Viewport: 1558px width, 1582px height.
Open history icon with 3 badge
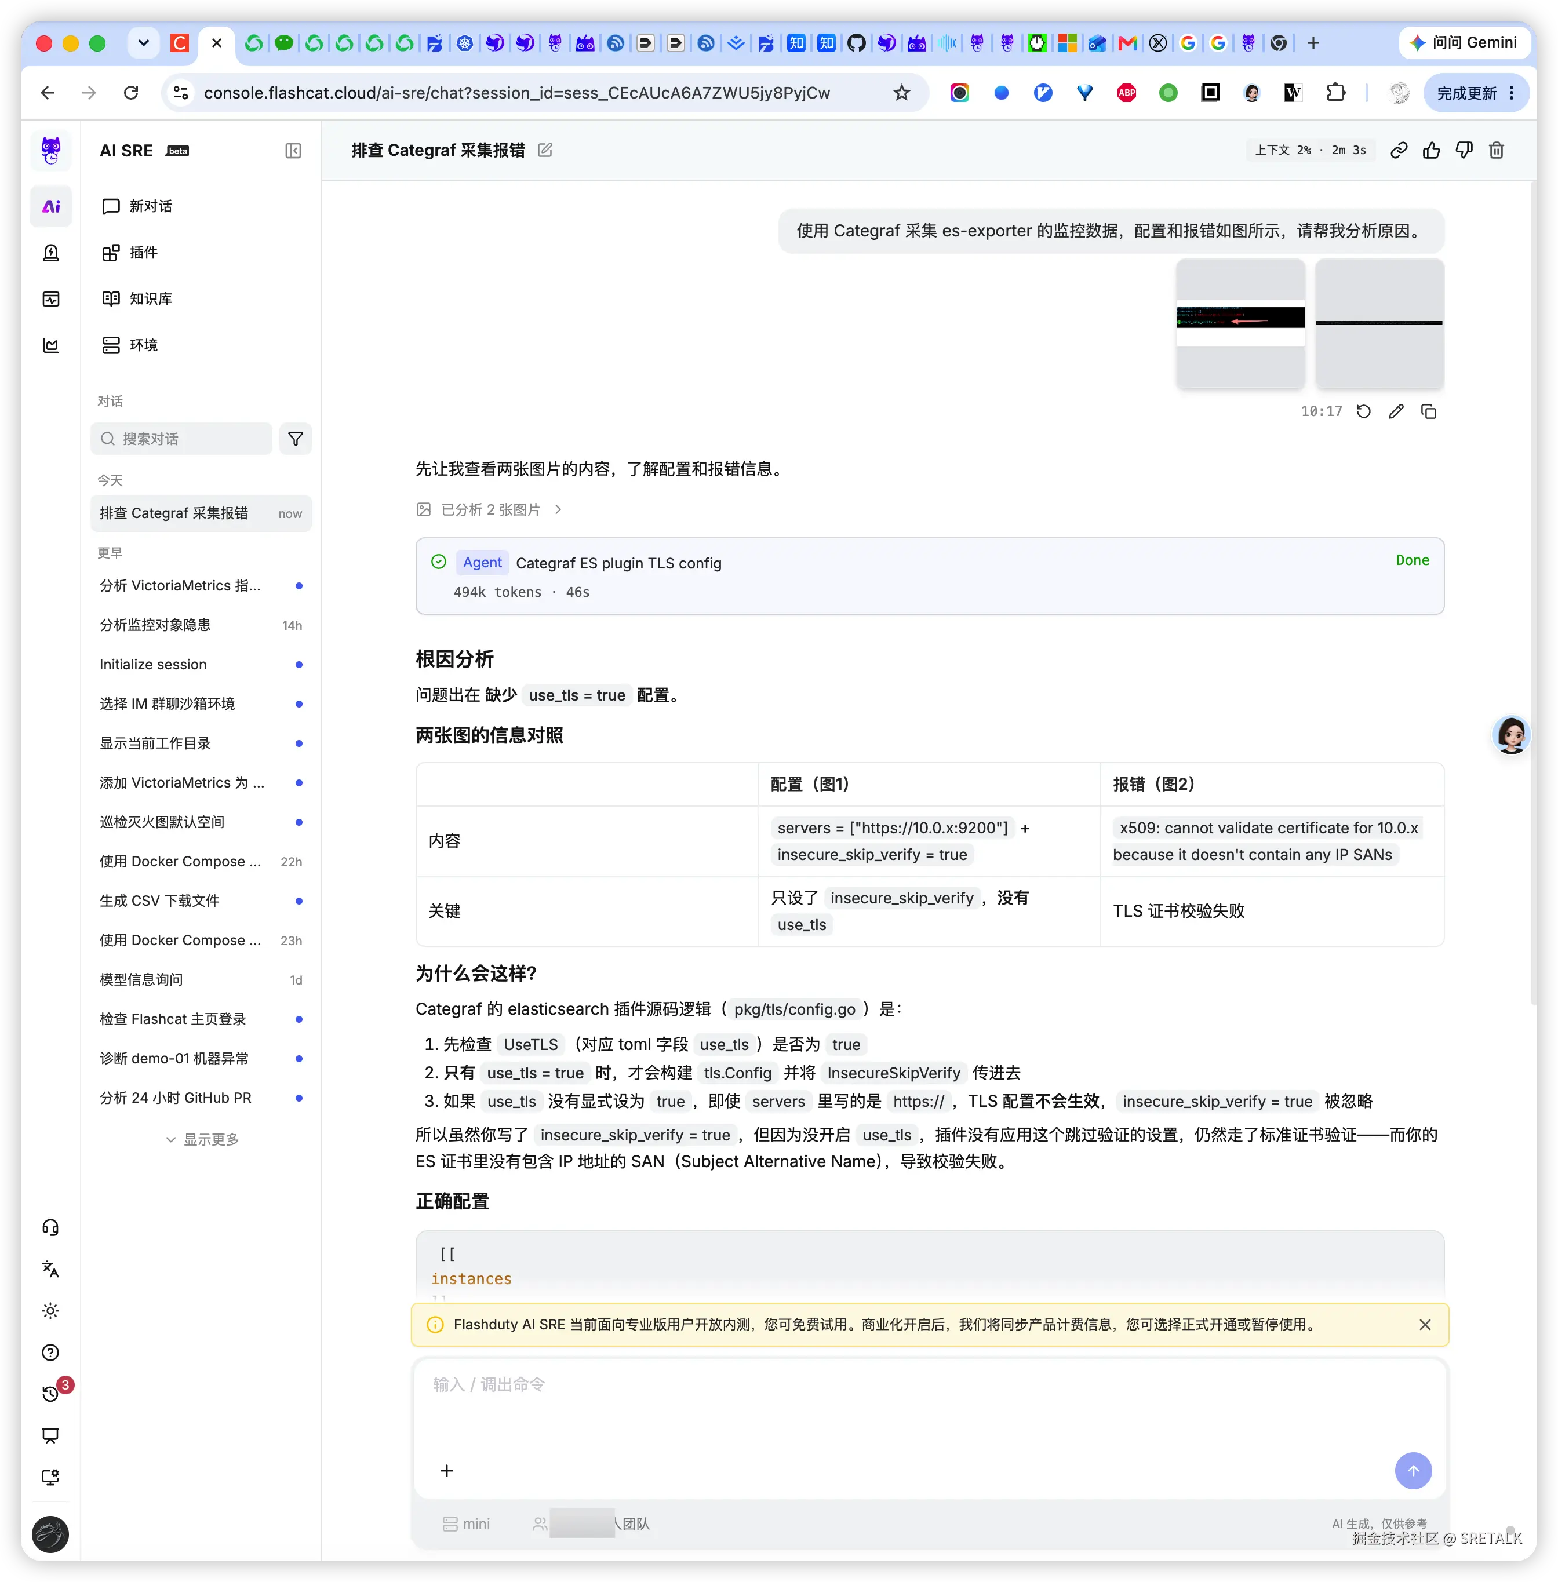[x=51, y=1393]
